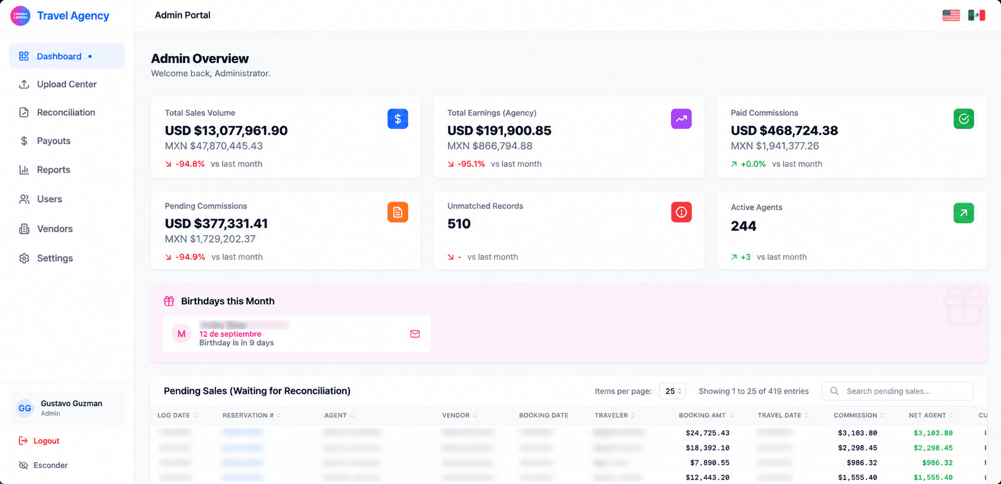The image size is (1001, 484).
Task: Click the blue dollar Total Sales icon
Action: coord(398,119)
